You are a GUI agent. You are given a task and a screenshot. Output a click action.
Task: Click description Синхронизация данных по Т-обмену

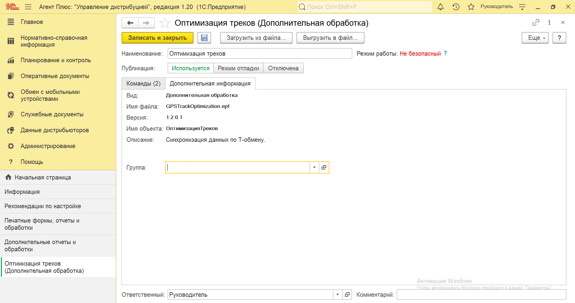click(216, 140)
